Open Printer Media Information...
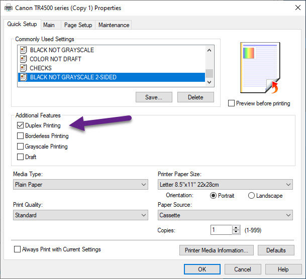The height and width of the screenshot is (279, 306). (x=217, y=250)
